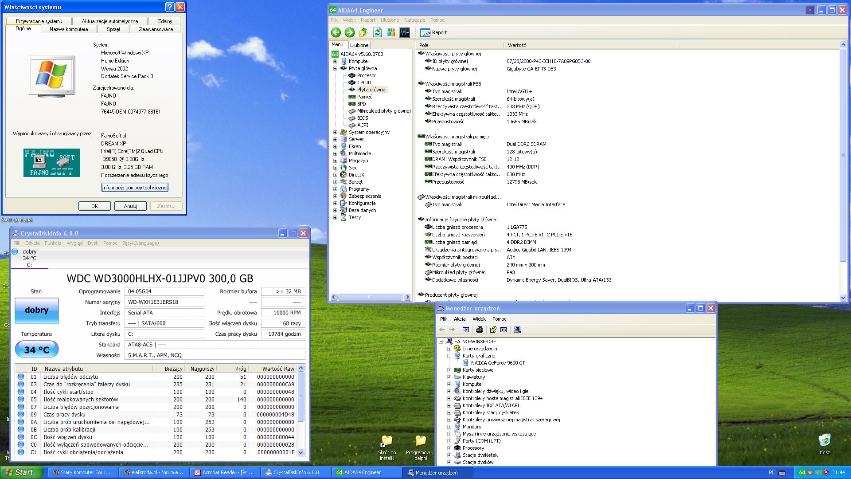Screen dimensions: 851x479
Task: Collapse FAJNO-WINXP-DRE root node
Action: [x=441, y=342]
